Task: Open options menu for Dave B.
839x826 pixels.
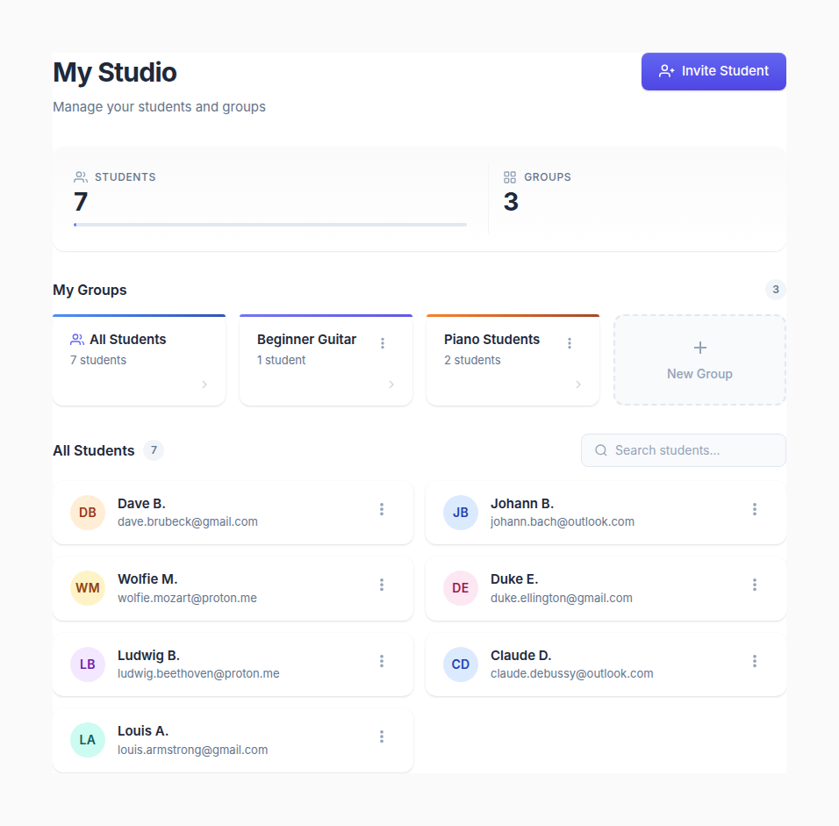Action: (x=382, y=509)
